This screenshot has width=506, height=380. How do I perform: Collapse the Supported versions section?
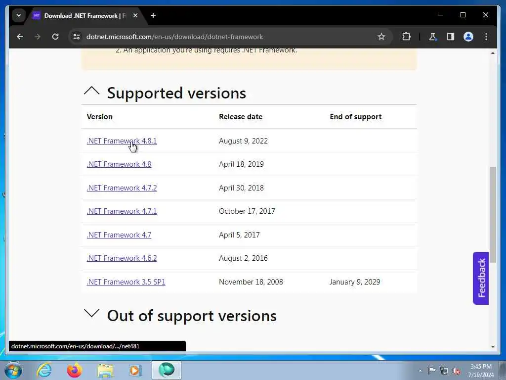pos(91,91)
